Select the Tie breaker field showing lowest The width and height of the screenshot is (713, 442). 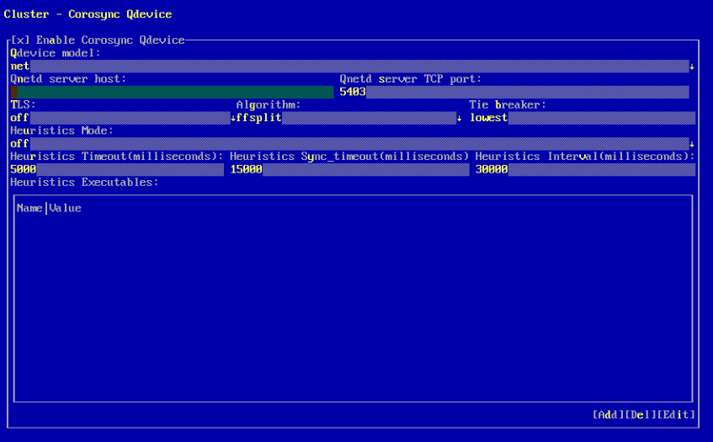coord(582,118)
